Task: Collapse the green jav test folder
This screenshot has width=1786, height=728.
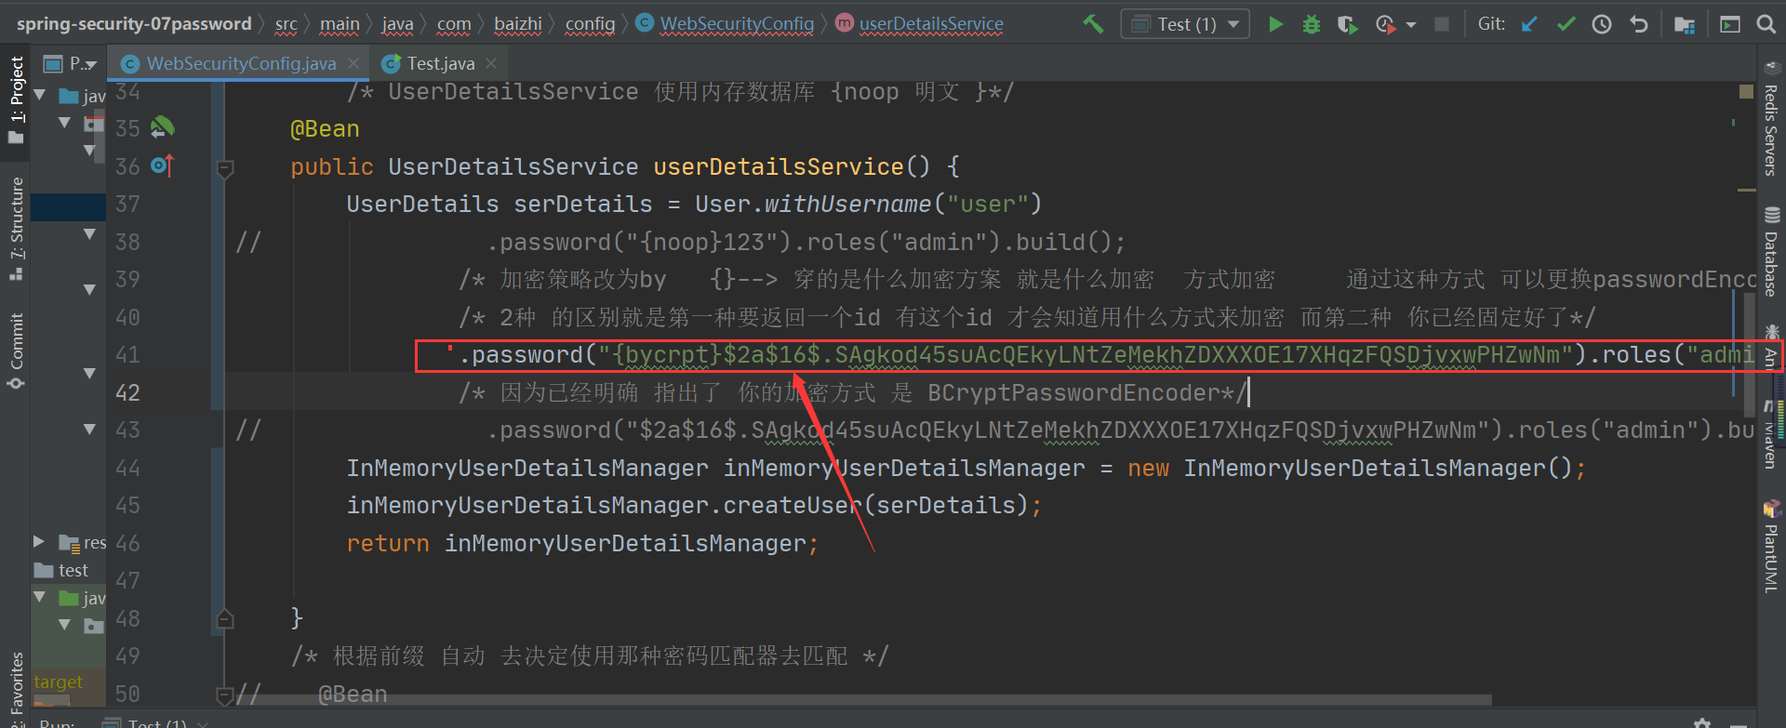Action: [40, 597]
